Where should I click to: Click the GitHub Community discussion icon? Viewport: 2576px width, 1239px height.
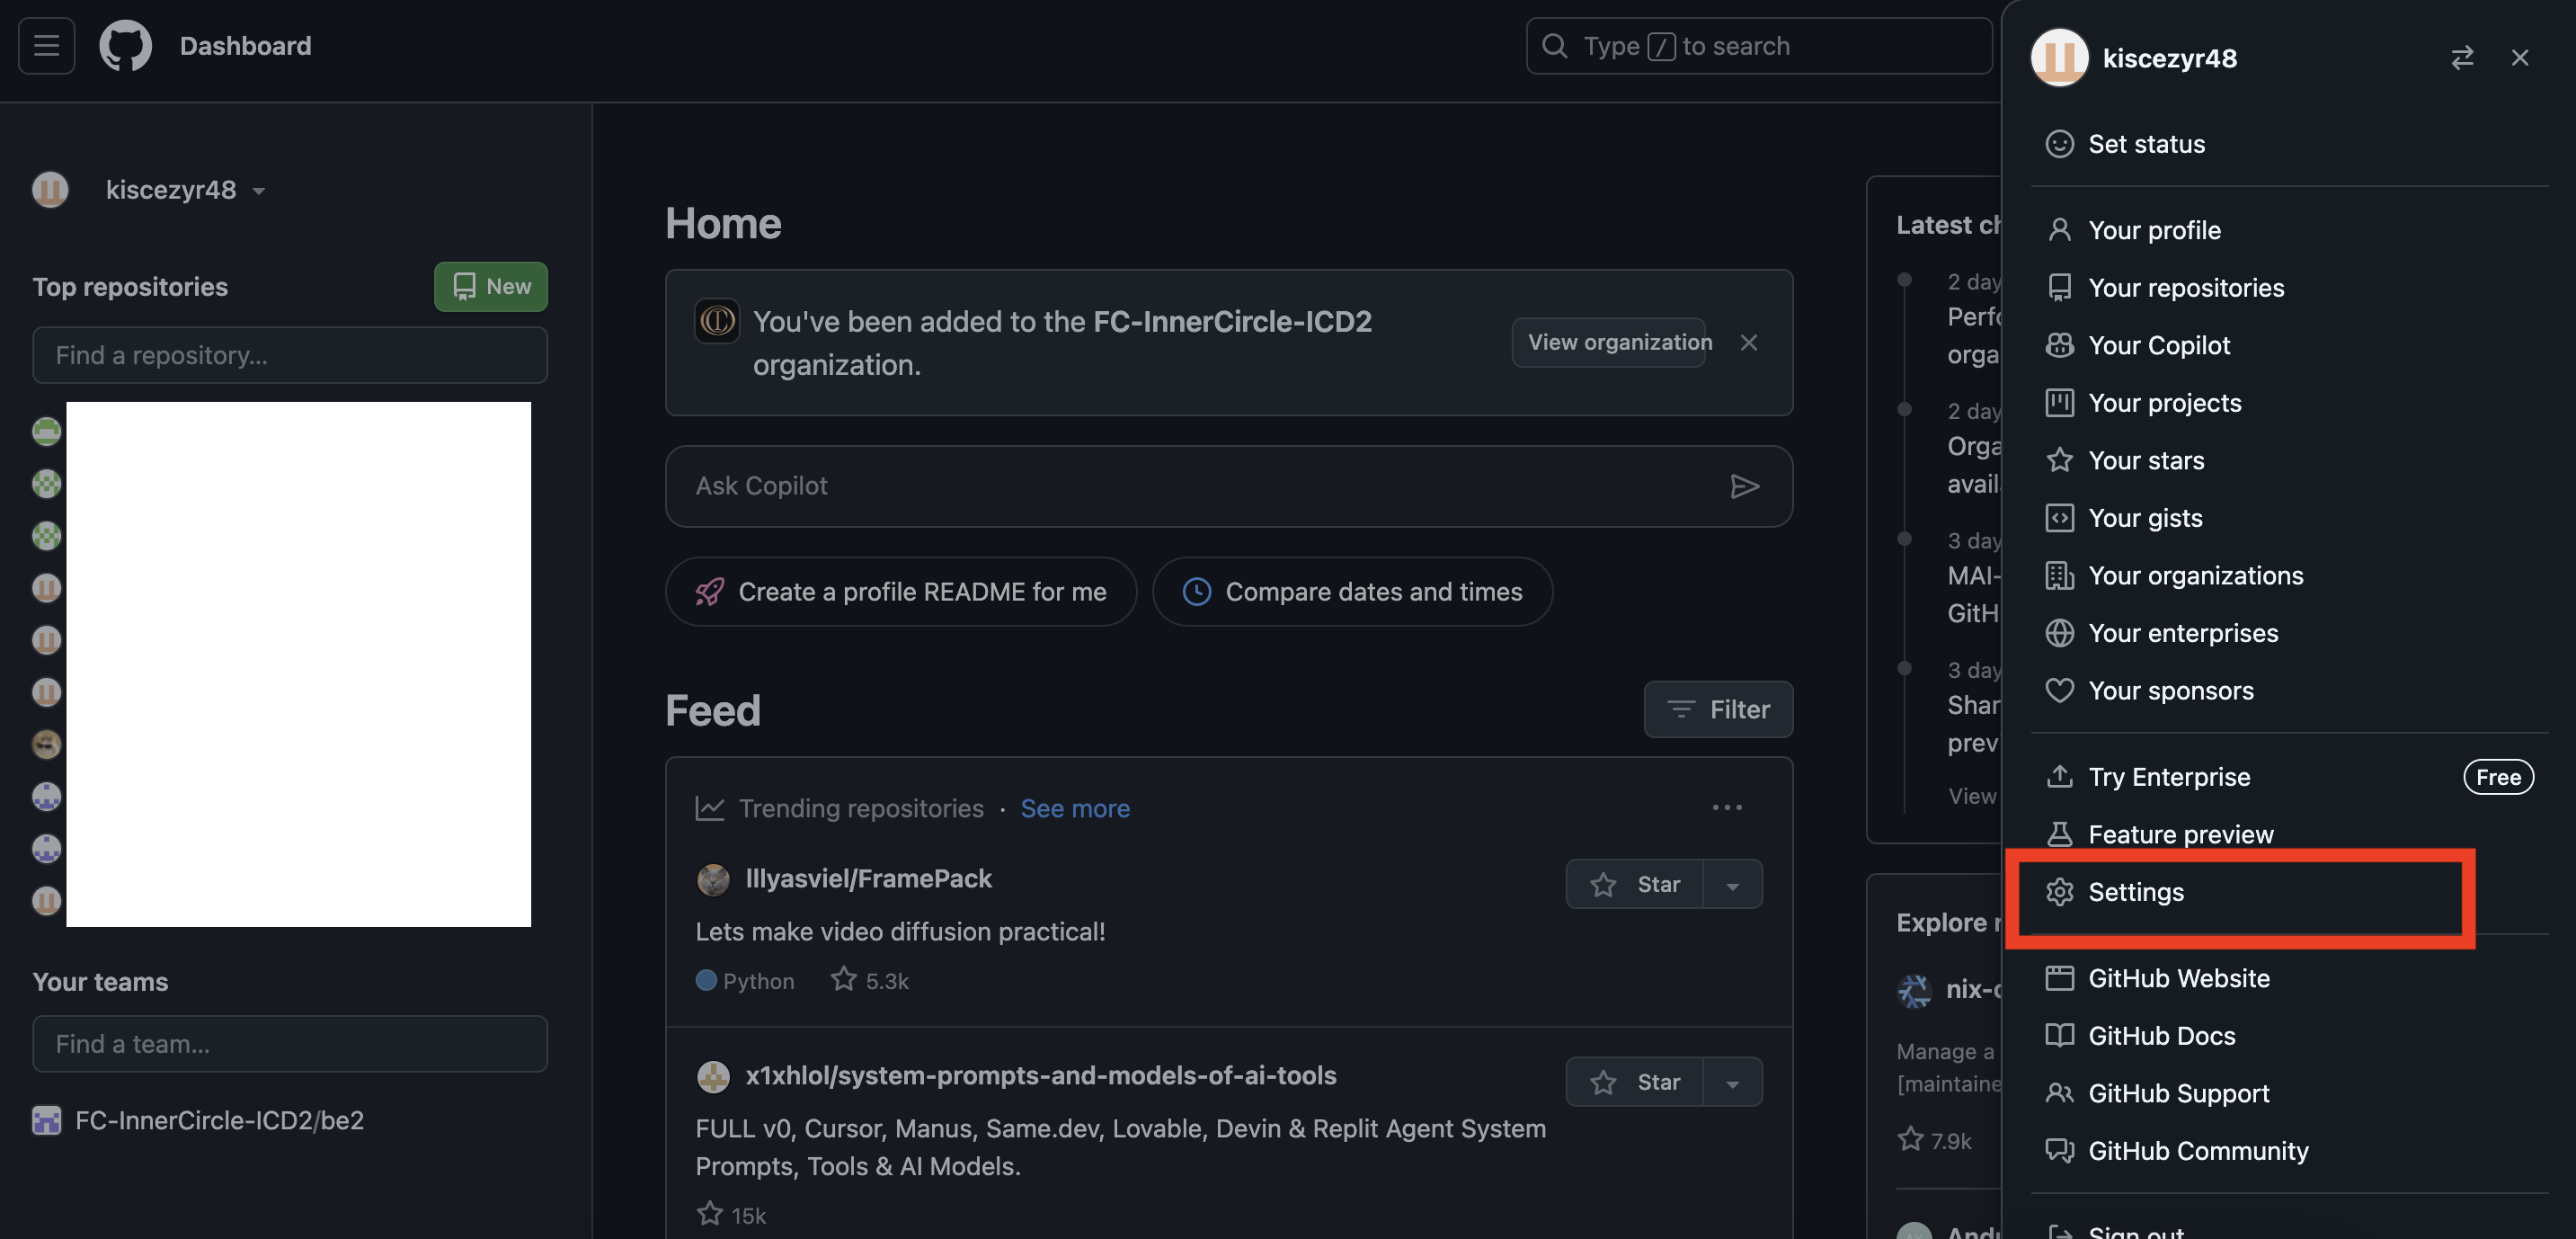[x=2059, y=1151]
